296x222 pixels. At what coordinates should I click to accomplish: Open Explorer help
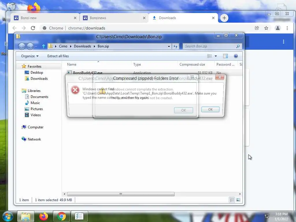[x=236, y=56]
